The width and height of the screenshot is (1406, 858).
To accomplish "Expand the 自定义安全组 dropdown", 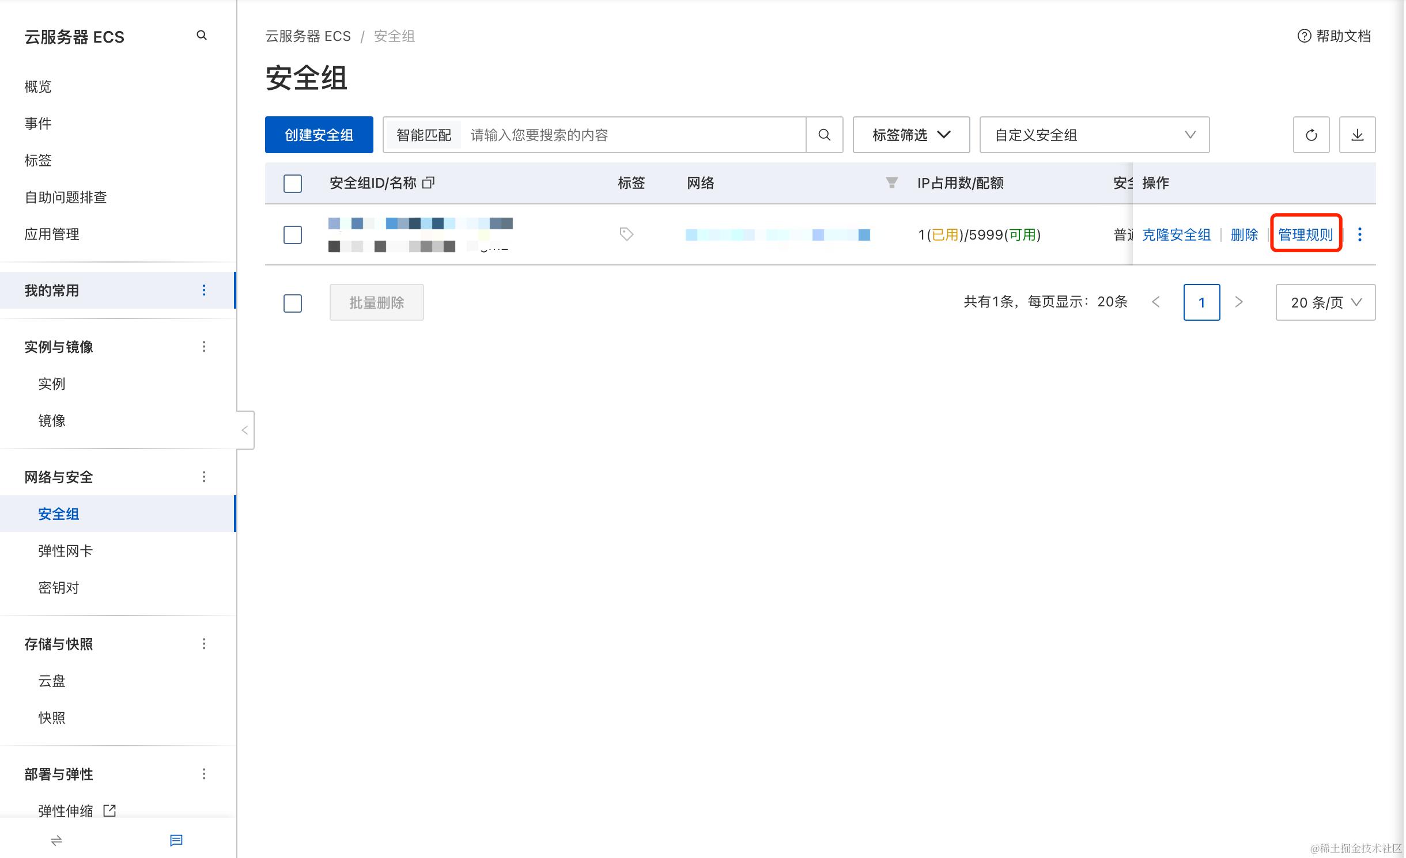I will click(x=1094, y=135).
